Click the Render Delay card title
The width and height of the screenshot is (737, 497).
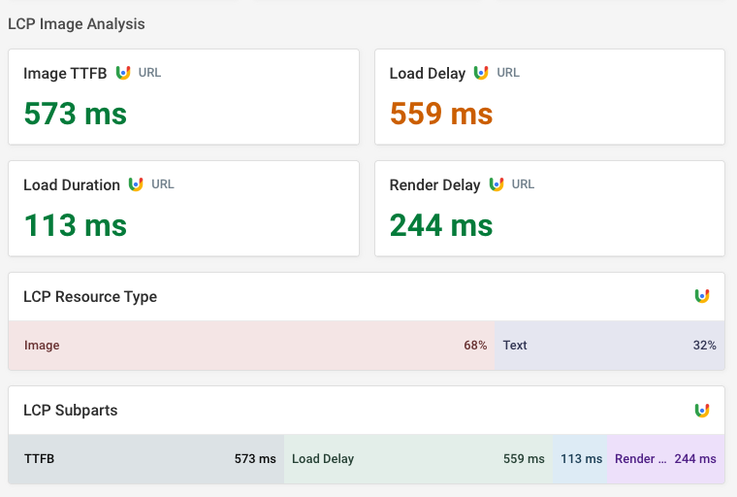(434, 185)
